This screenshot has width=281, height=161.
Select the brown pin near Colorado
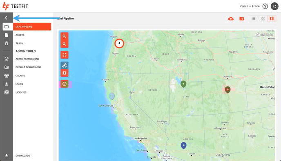tap(227, 89)
